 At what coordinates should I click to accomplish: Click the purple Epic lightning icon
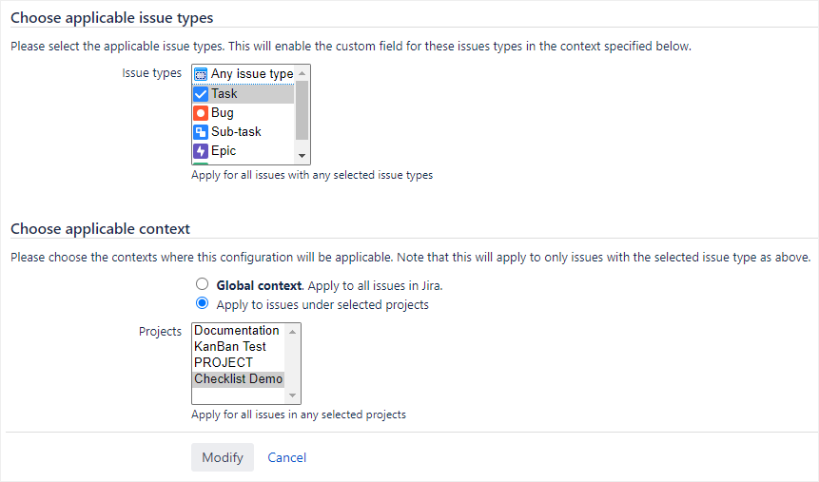[201, 151]
